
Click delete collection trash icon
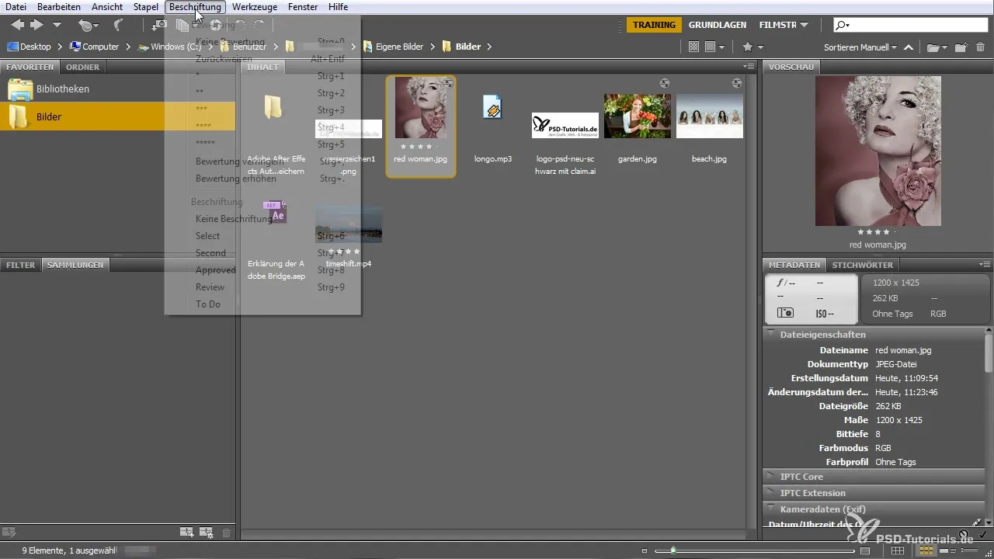click(x=226, y=533)
